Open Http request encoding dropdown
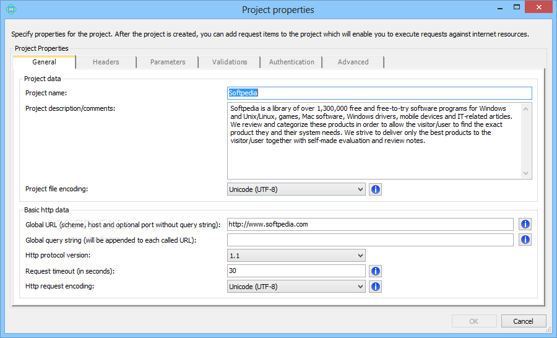 coord(296,287)
